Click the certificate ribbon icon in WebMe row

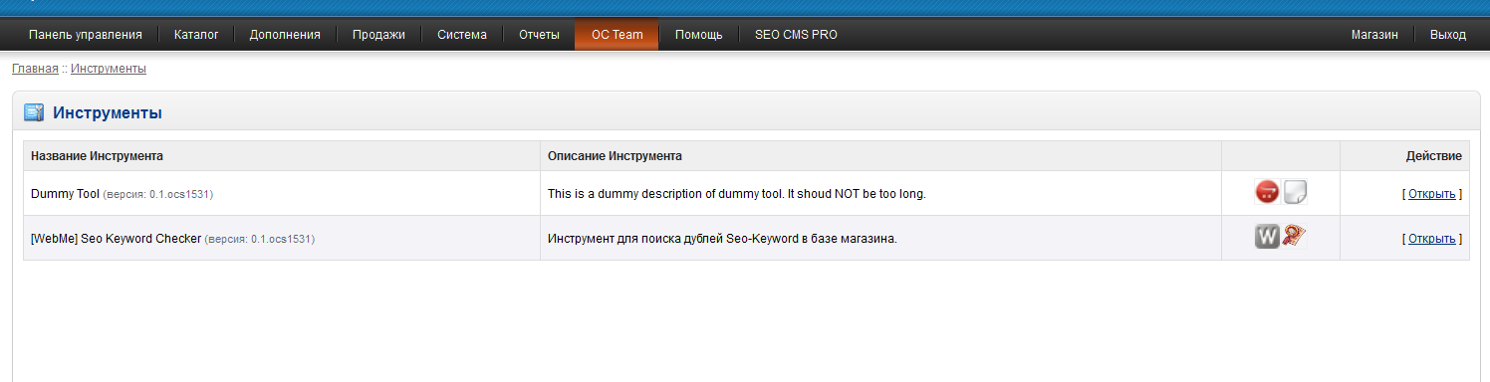point(1295,237)
